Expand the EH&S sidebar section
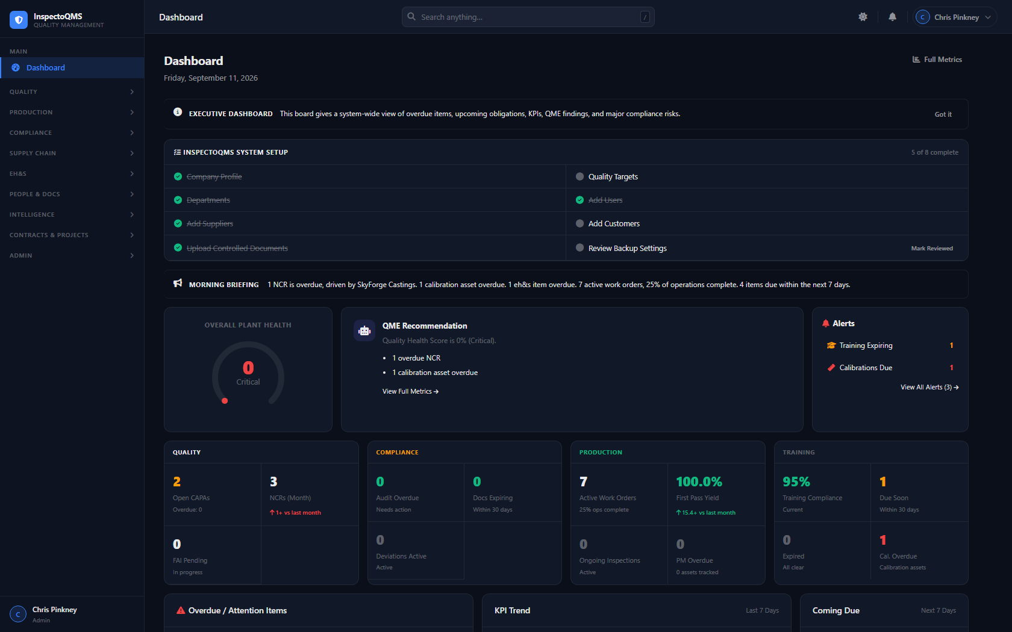Viewport: 1012px width, 632px height. click(x=72, y=173)
